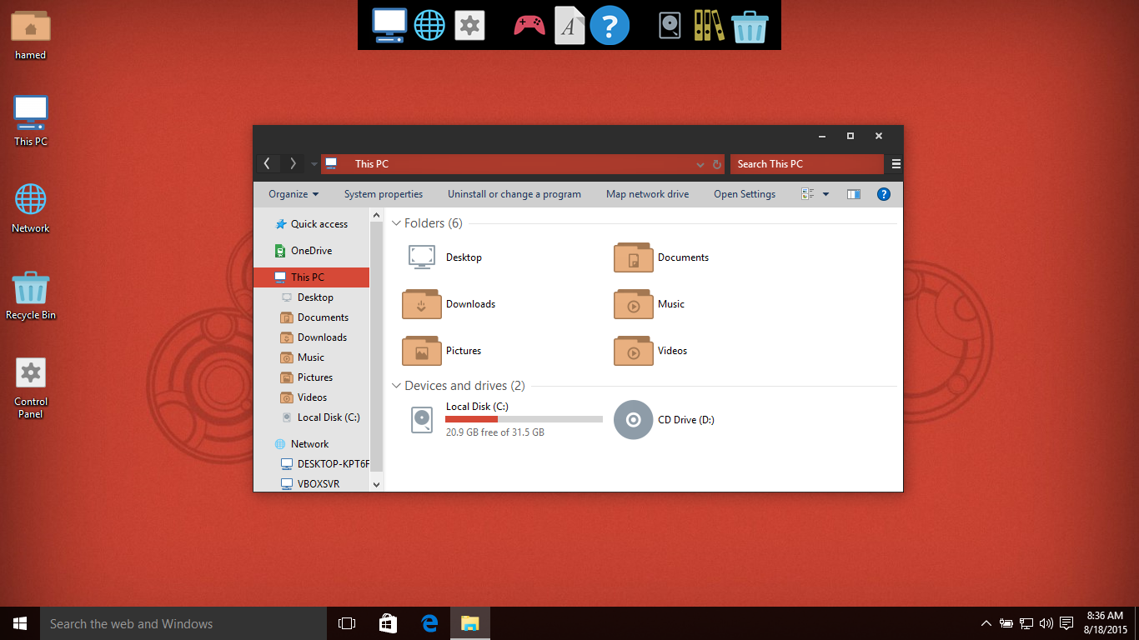Click the red game controller dock icon

pos(529,26)
